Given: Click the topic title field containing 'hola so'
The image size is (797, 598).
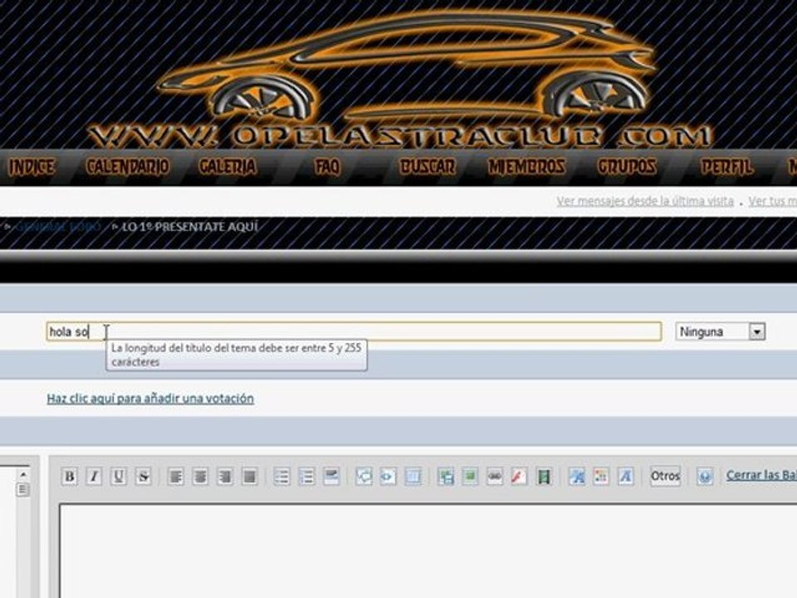Looking at the screenshot, I should [354, 331].
